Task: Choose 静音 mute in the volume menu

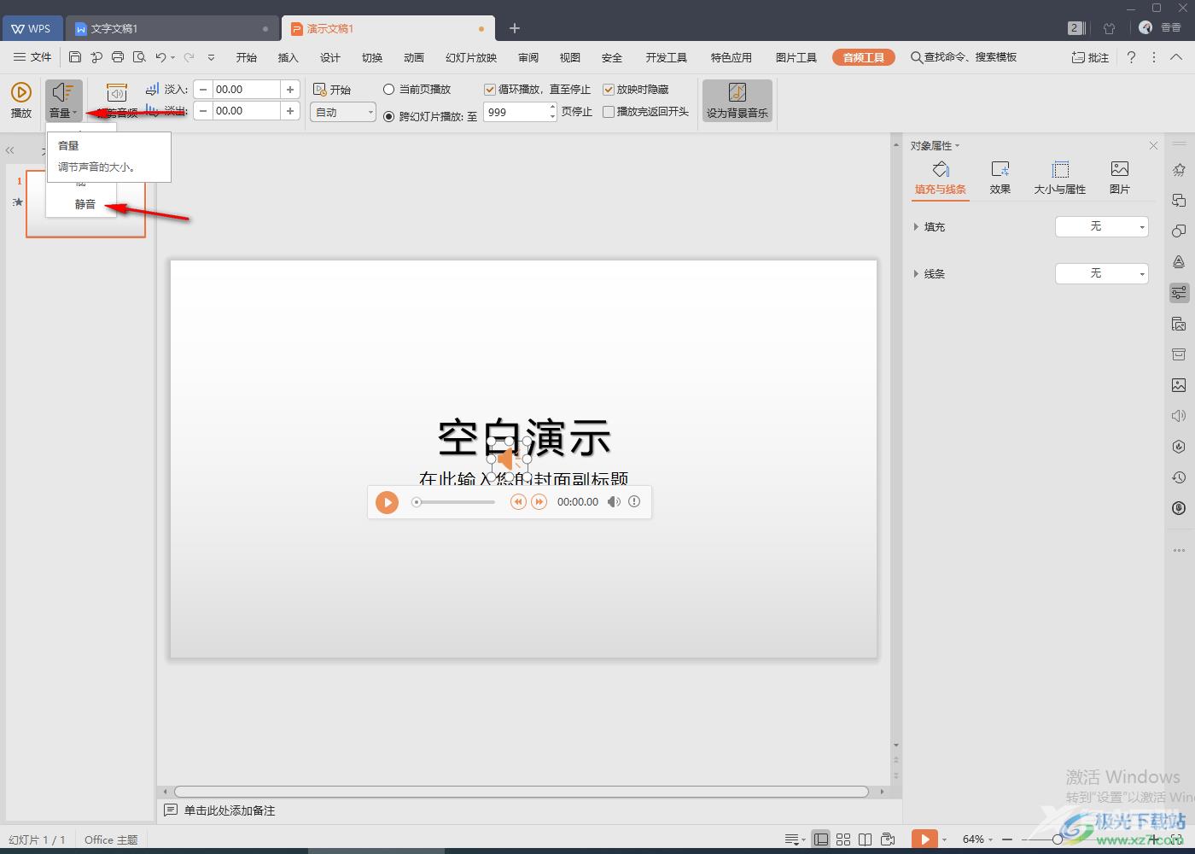Action: [x=85, y=204]
